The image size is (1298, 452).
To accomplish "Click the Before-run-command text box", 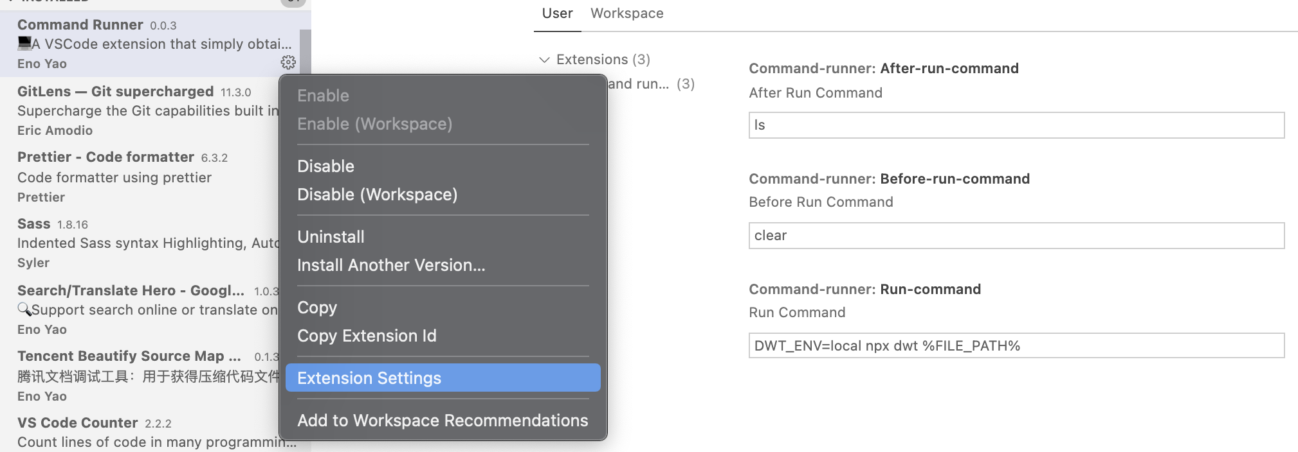I will 1016,236.
